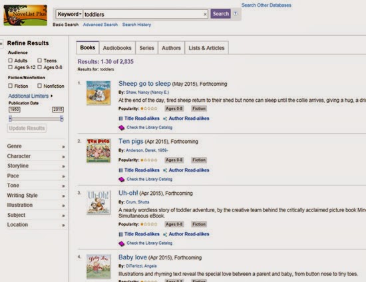Open the Uh-oh! cover thumbnail
Screen dimensions: 366x282
(x=98, y=202)
